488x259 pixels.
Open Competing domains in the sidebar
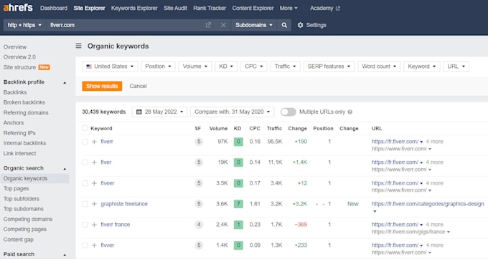[28, 219]
